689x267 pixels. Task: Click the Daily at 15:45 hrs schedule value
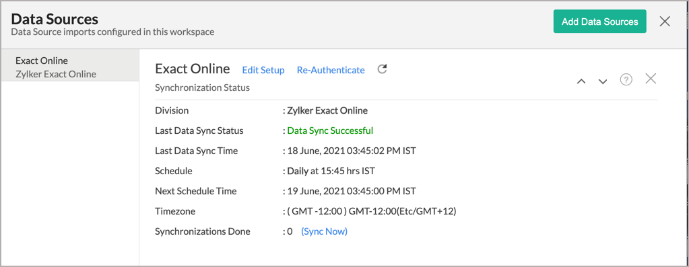click(331, 171)
